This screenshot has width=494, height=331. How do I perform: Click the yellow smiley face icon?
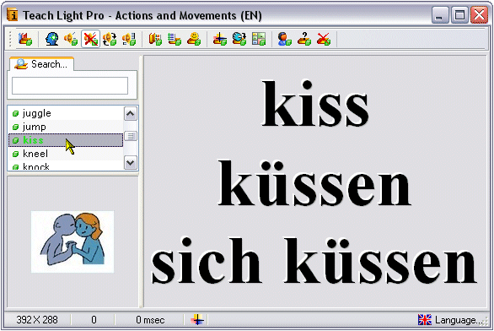(194, 39)
